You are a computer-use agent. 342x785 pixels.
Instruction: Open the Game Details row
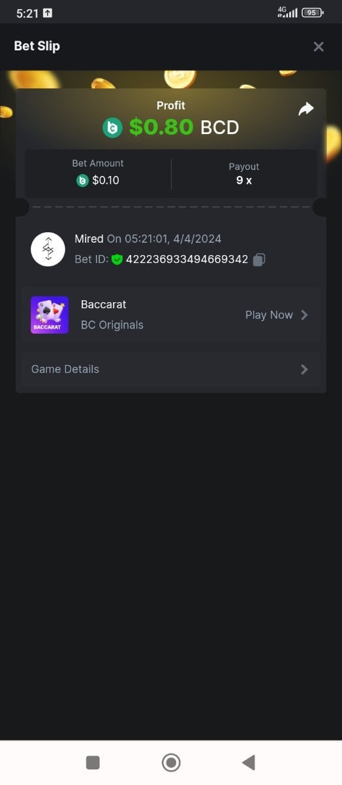(171, 370)
